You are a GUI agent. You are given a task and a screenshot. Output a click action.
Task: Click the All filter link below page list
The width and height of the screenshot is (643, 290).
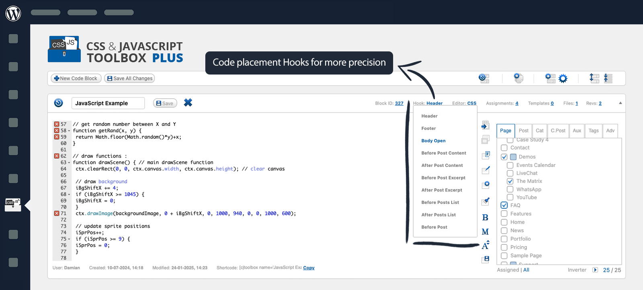coord(526,270)
